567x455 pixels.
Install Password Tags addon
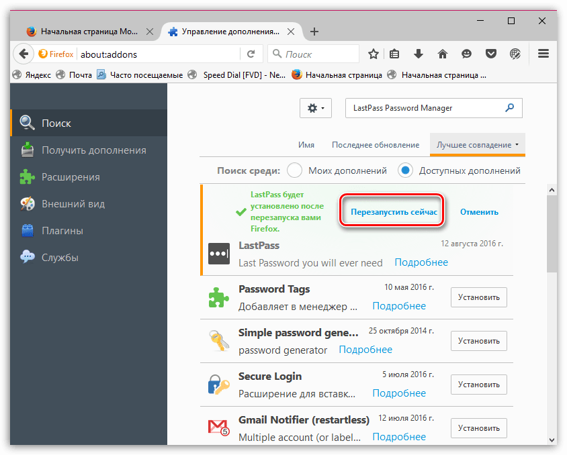click(x=479, y=297)
